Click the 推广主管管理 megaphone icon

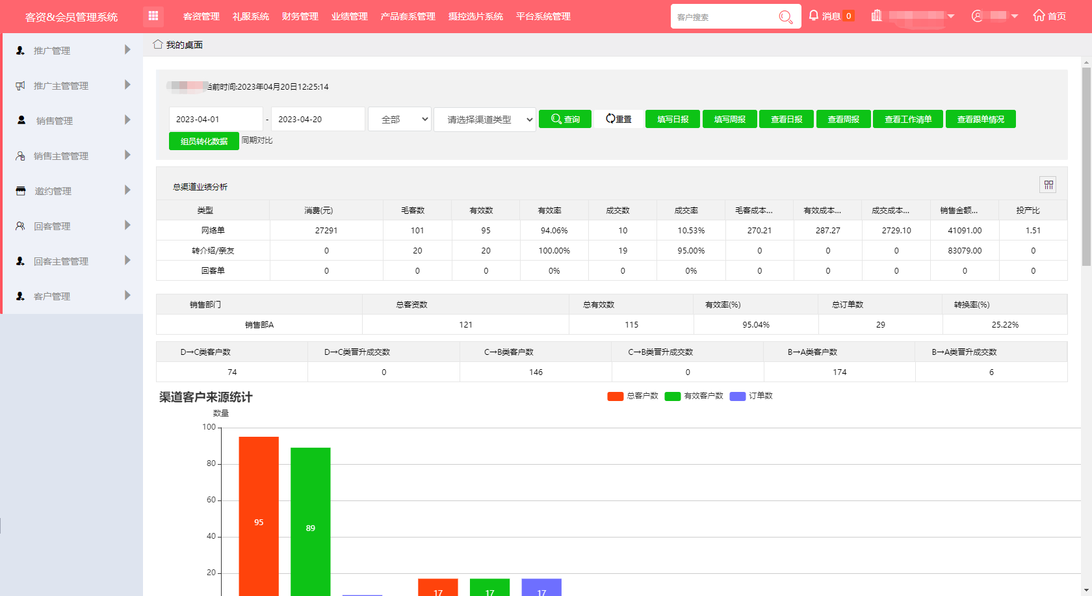pos(20,85)
